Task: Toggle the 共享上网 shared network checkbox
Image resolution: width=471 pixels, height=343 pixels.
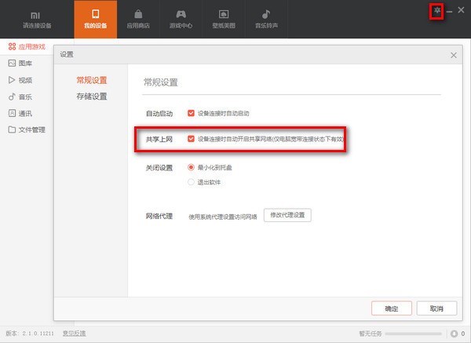Action: pos(191,139)
